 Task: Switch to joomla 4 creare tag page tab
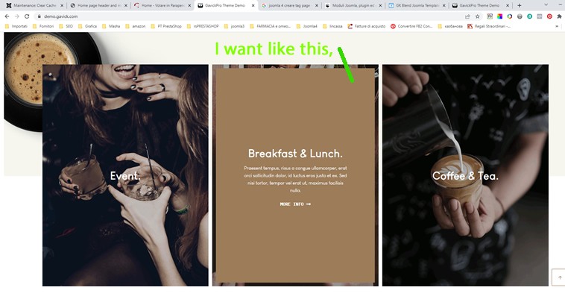coord(289,5)
